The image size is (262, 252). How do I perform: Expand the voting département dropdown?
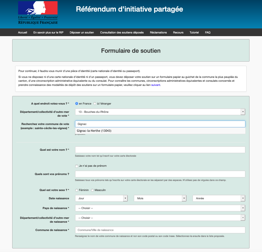(160, 112)
